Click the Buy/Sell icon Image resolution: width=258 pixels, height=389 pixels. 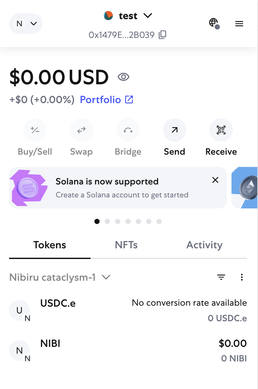pyautogui.click(x=35, y=130)
